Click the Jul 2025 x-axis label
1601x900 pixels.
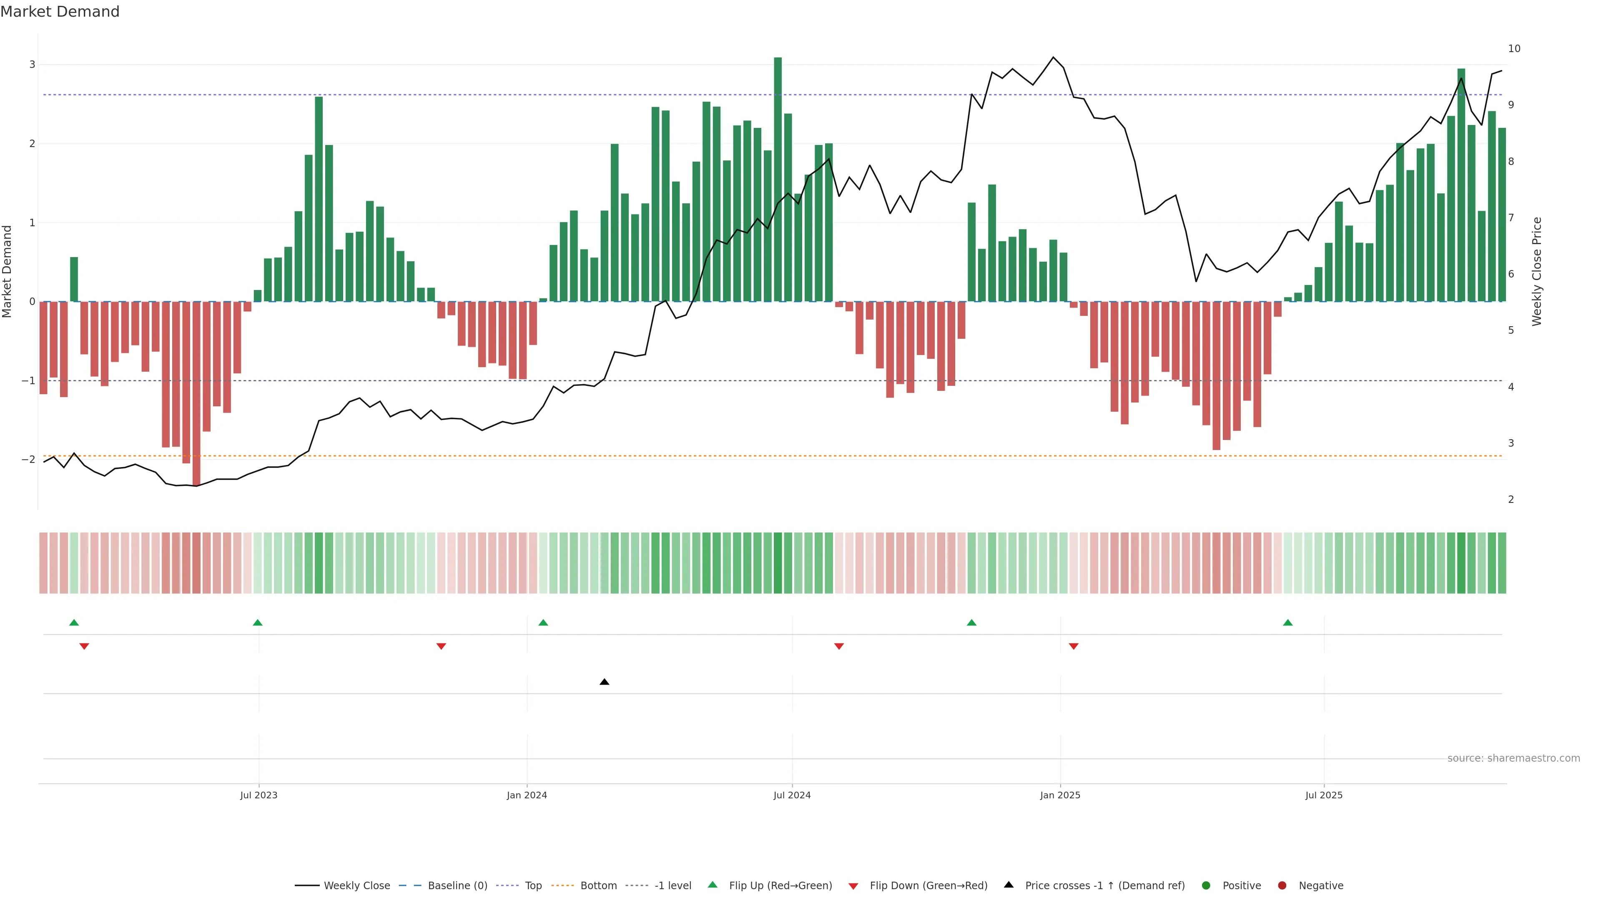pos(1324,795)
